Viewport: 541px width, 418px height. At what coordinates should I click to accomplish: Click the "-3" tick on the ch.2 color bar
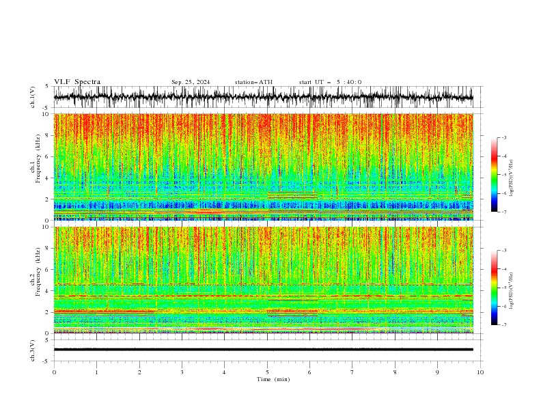504,251
